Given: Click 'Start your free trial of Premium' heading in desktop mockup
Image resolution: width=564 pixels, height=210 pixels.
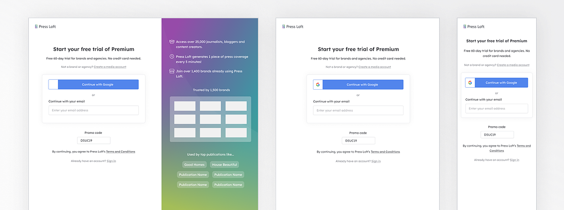Looking at the screenshot, I should pos(94,49).
